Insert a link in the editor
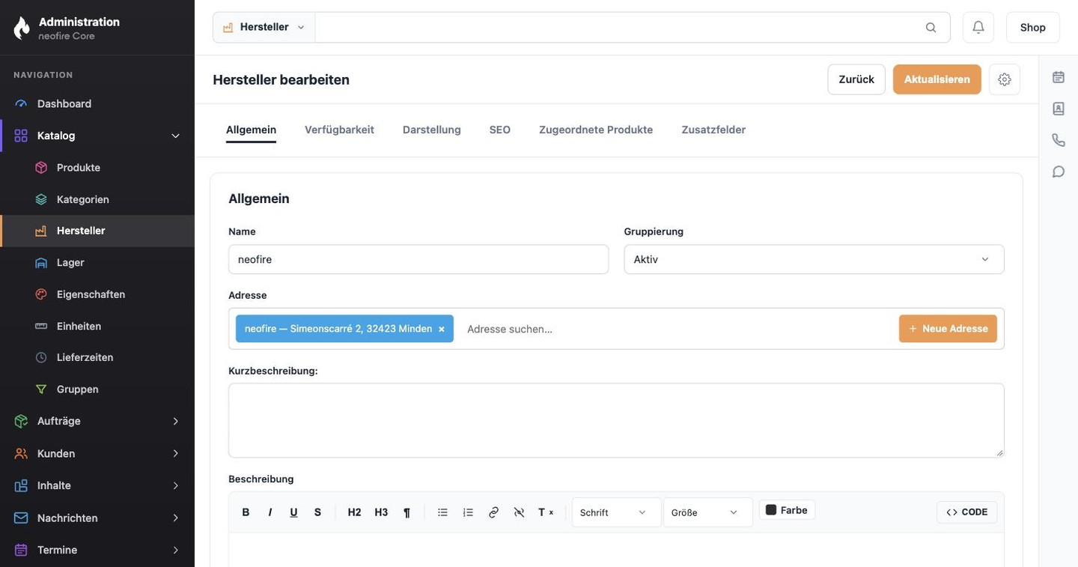Viewport: 1078px width, 567px height. click(493, 512)
